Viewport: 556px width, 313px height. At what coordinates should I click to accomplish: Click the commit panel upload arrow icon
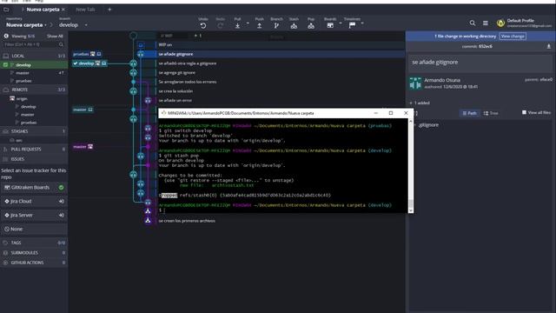(548, 46)
